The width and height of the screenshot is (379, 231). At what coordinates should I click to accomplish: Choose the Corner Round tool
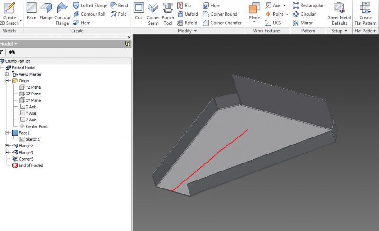[x=220, y=14]
